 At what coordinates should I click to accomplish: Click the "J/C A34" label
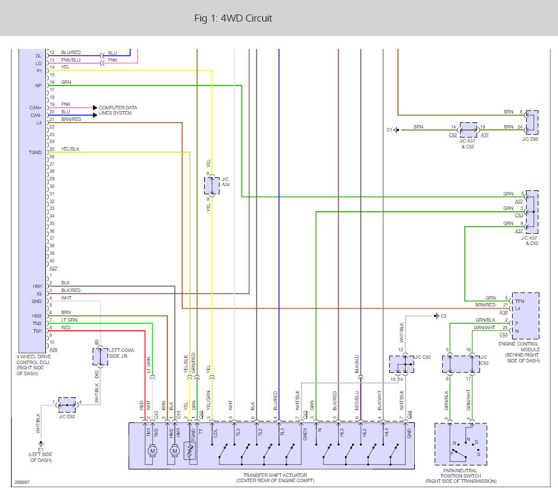tap(226, 182)
